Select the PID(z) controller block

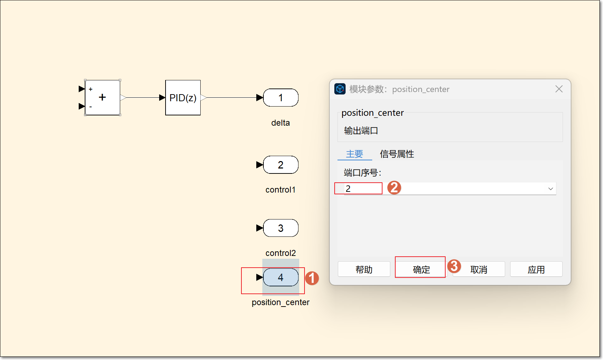coord(183,97)
